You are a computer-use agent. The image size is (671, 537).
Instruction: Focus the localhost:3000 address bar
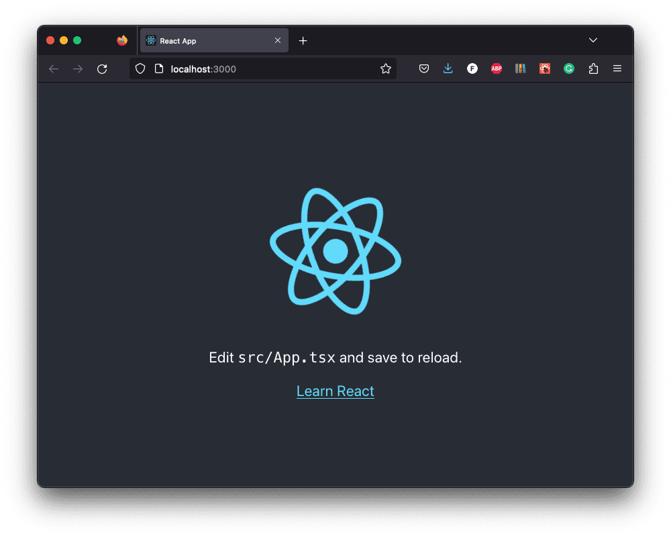[263, 69]
